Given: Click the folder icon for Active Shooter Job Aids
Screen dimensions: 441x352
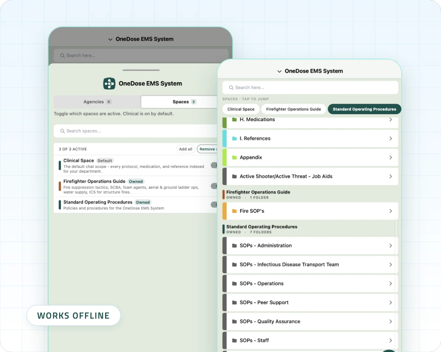Looking at the screenshot, I should 234,176.
